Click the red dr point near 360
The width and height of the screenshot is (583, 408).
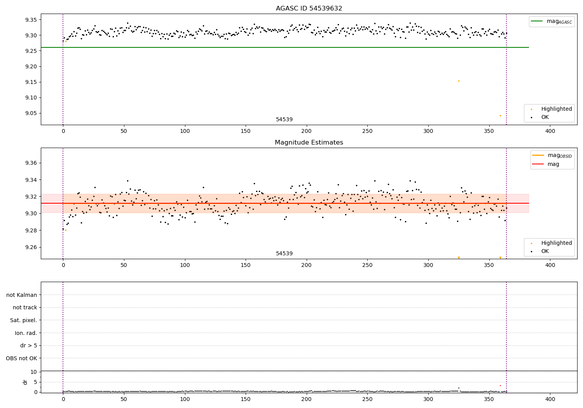coord(500,385)
